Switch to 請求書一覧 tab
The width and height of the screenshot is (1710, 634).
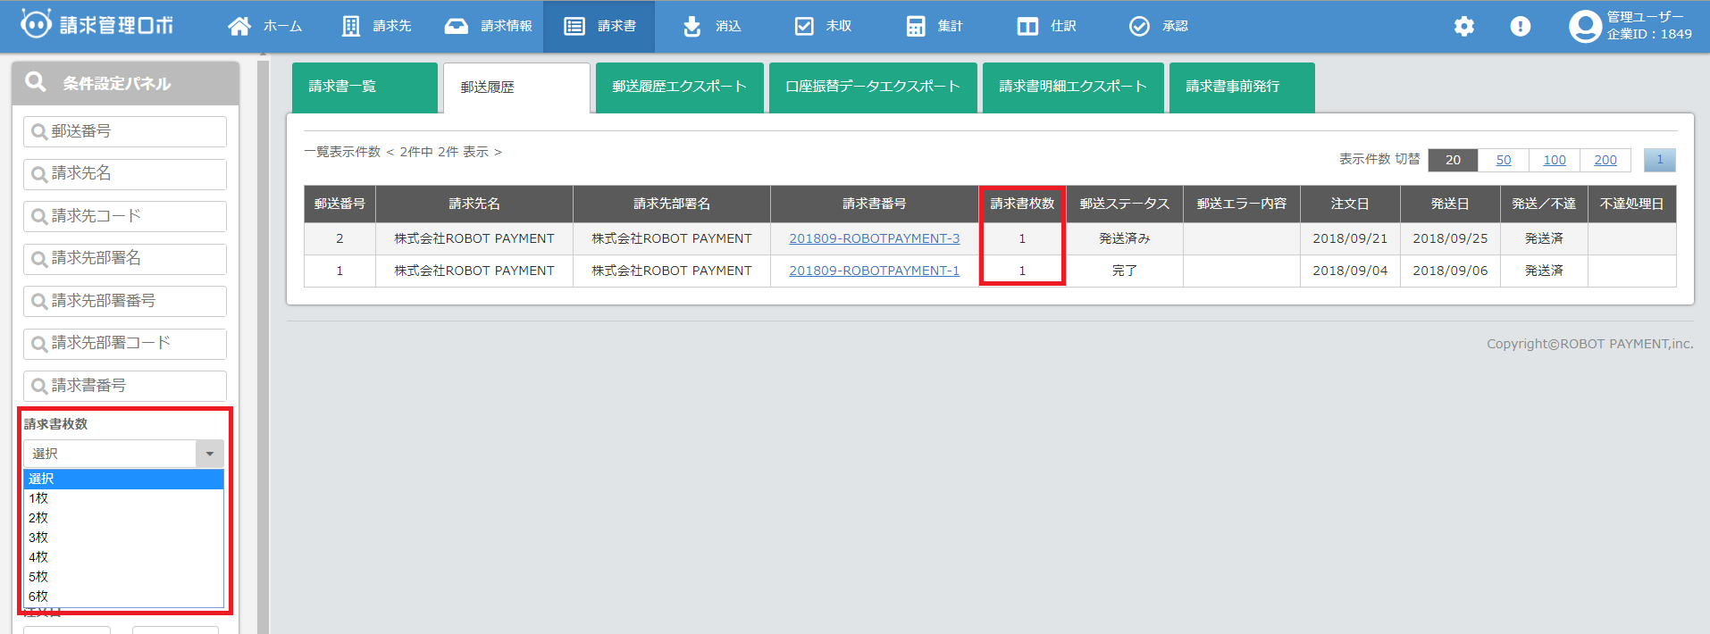click(x=364, y=88)
